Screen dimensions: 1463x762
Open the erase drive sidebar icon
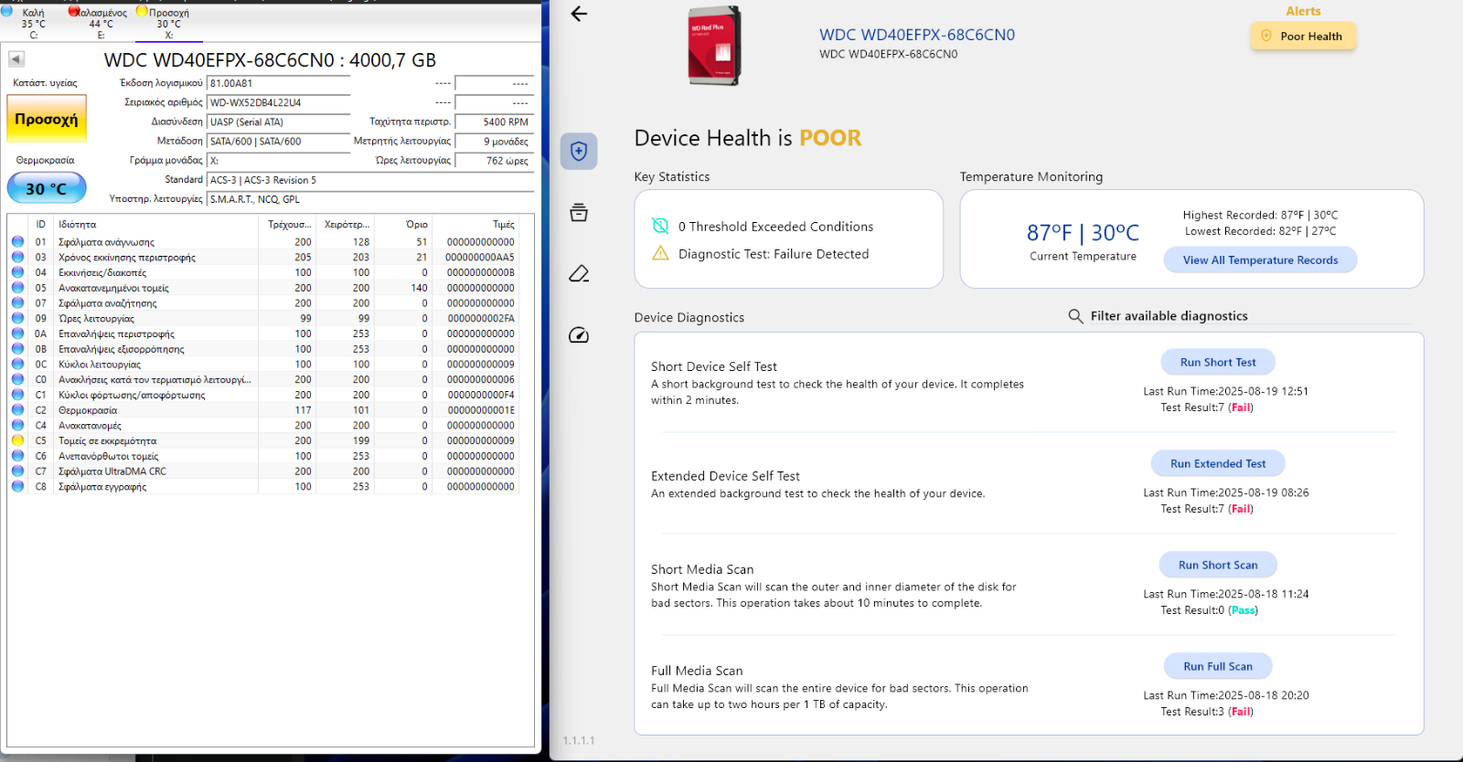coord(579,273)
